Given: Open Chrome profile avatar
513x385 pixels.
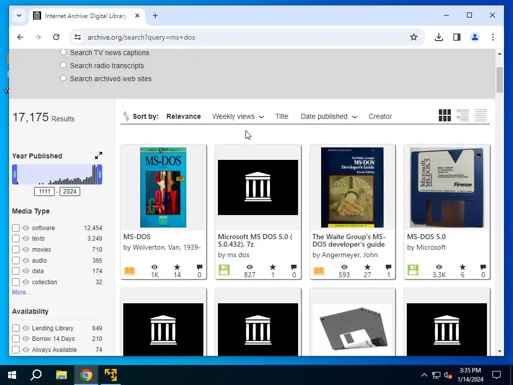Looking at the screenshot, I should [475, 37].
